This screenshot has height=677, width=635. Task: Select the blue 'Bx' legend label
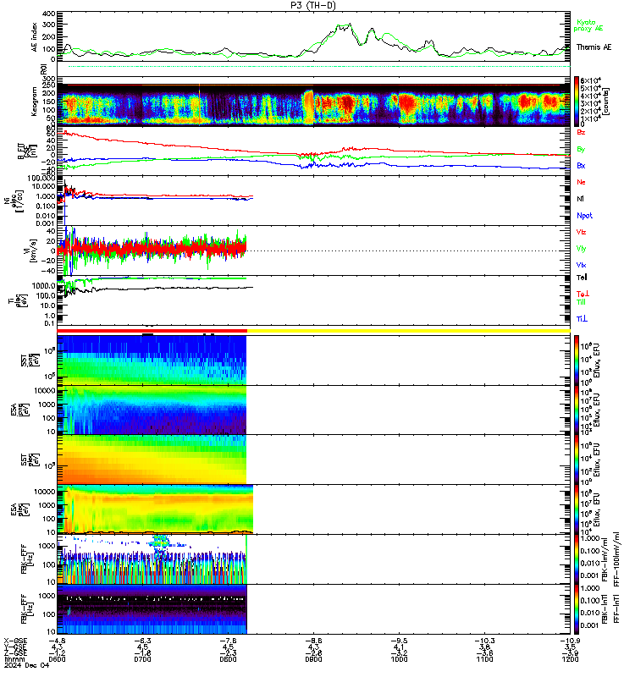pyautogui.click(x=581, y=165)
